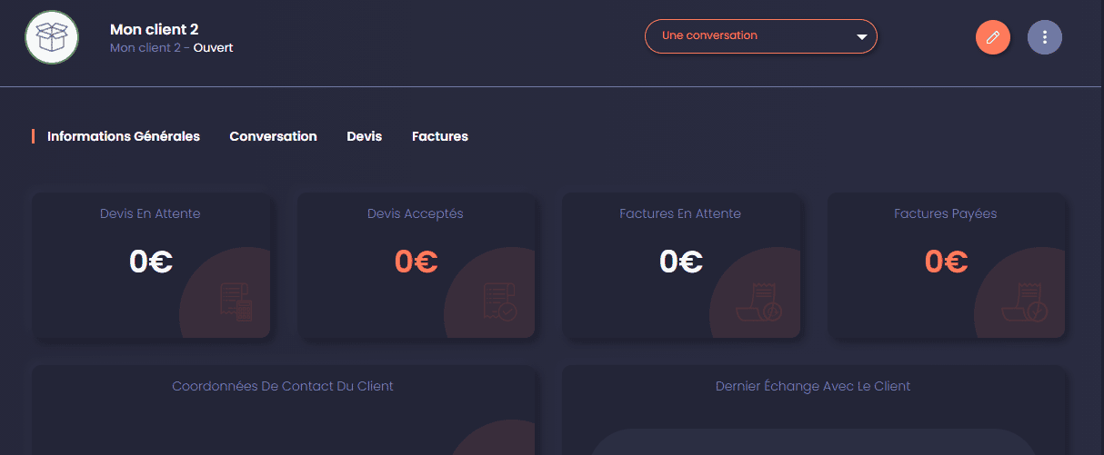The height and width of the screenshot is (455, 1104).
Task: Click the orange pencil edit button
Action: [993, 37]
